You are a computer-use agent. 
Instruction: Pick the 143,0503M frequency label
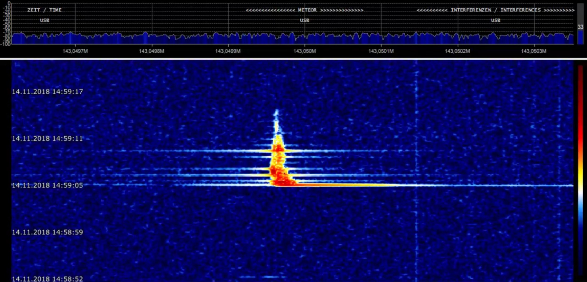pyautogui.click(x=534, y=51)
